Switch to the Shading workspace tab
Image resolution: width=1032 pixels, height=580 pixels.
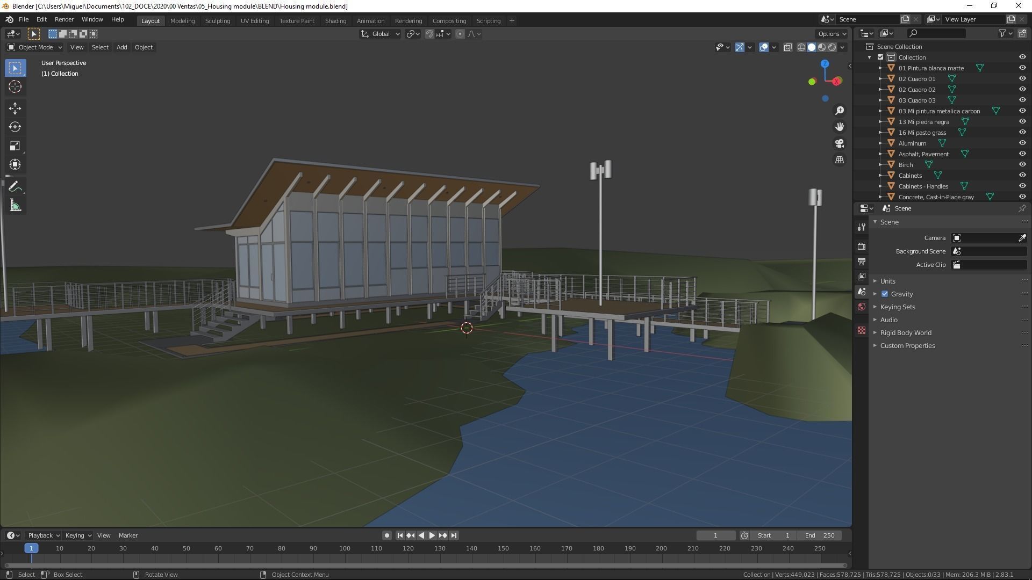[335, 21]
